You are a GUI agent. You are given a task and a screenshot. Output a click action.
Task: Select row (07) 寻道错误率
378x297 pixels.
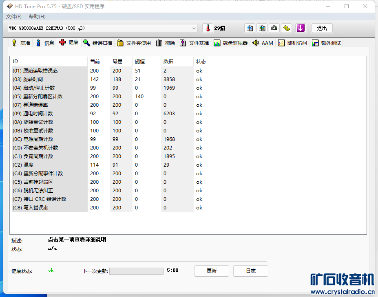pyautogui.click(x=116, y=105)
